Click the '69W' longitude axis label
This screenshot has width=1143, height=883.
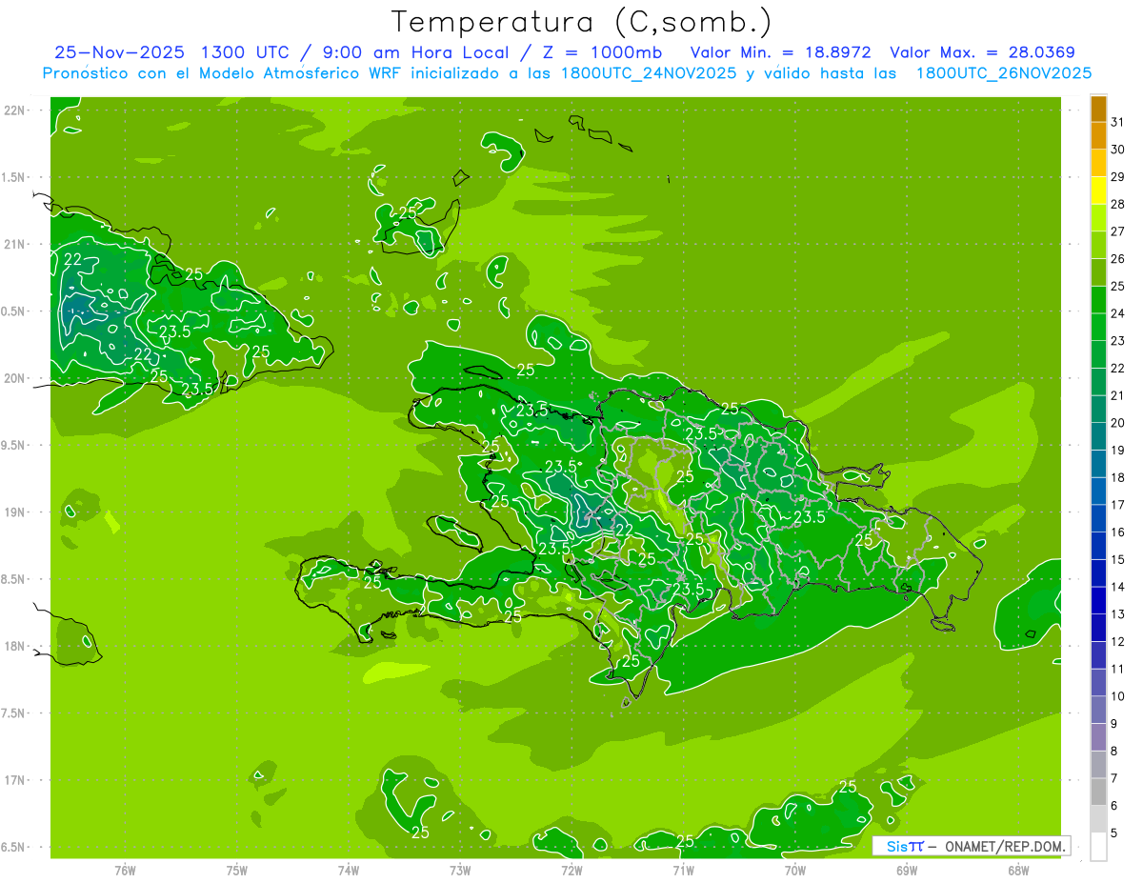(x=907, y=870)
